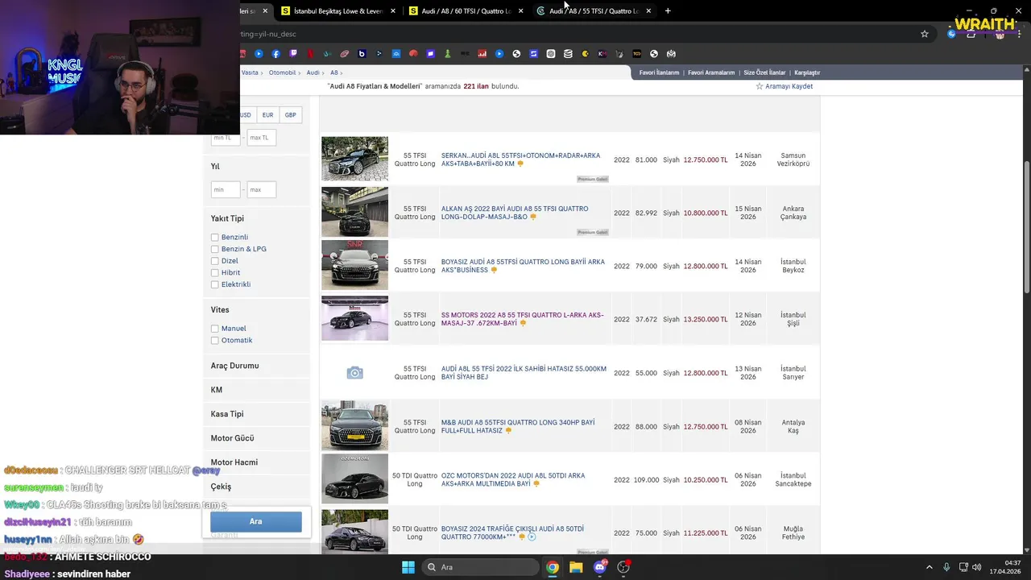Select the GBP currency toggle

(x=291, y=115)
